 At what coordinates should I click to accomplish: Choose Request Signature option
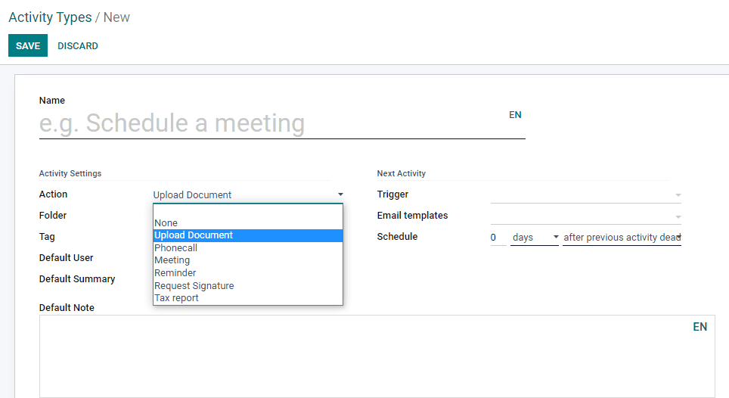[194, 286]
